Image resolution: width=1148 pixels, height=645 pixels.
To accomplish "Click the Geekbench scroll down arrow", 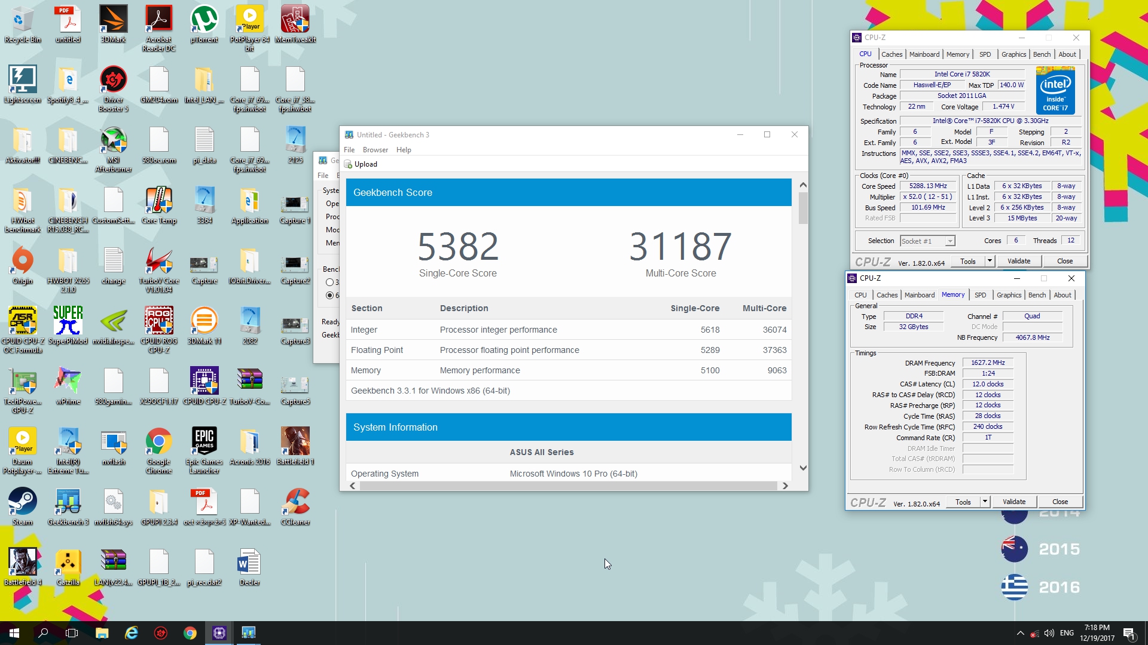I will point(803,468).
